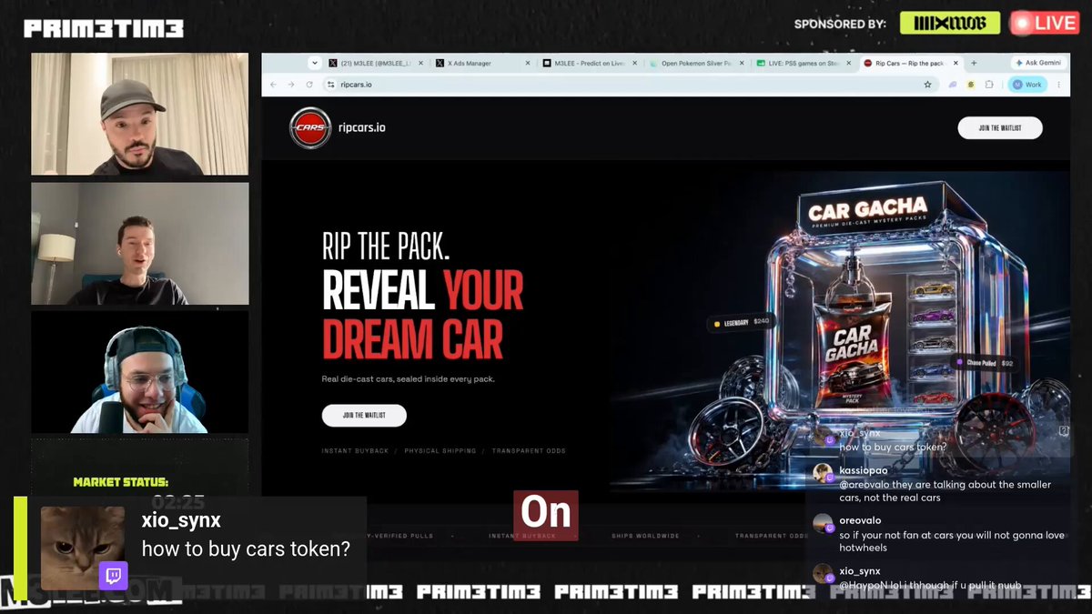Click the ripcars.io red Cars logo
Viewport: 1092px width, 614px height.
point(310,128)
